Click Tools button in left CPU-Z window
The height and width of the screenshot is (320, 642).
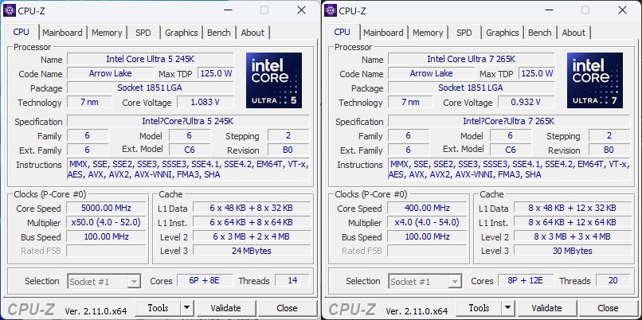(x=158, y=308)
